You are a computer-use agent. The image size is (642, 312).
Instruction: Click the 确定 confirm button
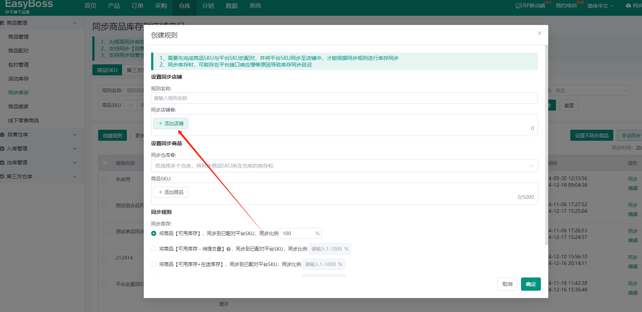pyautogui.click(x=531, y=284)
